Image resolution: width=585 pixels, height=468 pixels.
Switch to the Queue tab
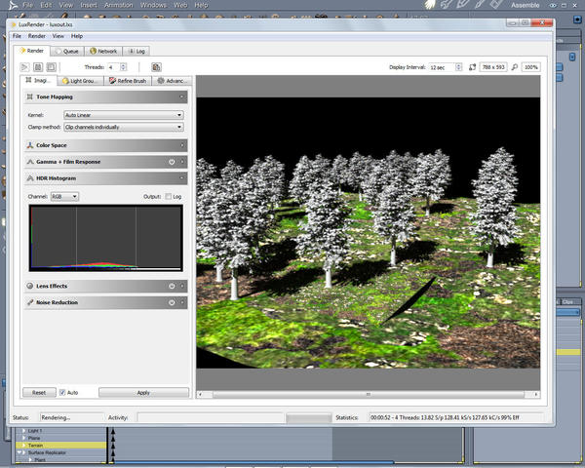[x=67, y=50]
